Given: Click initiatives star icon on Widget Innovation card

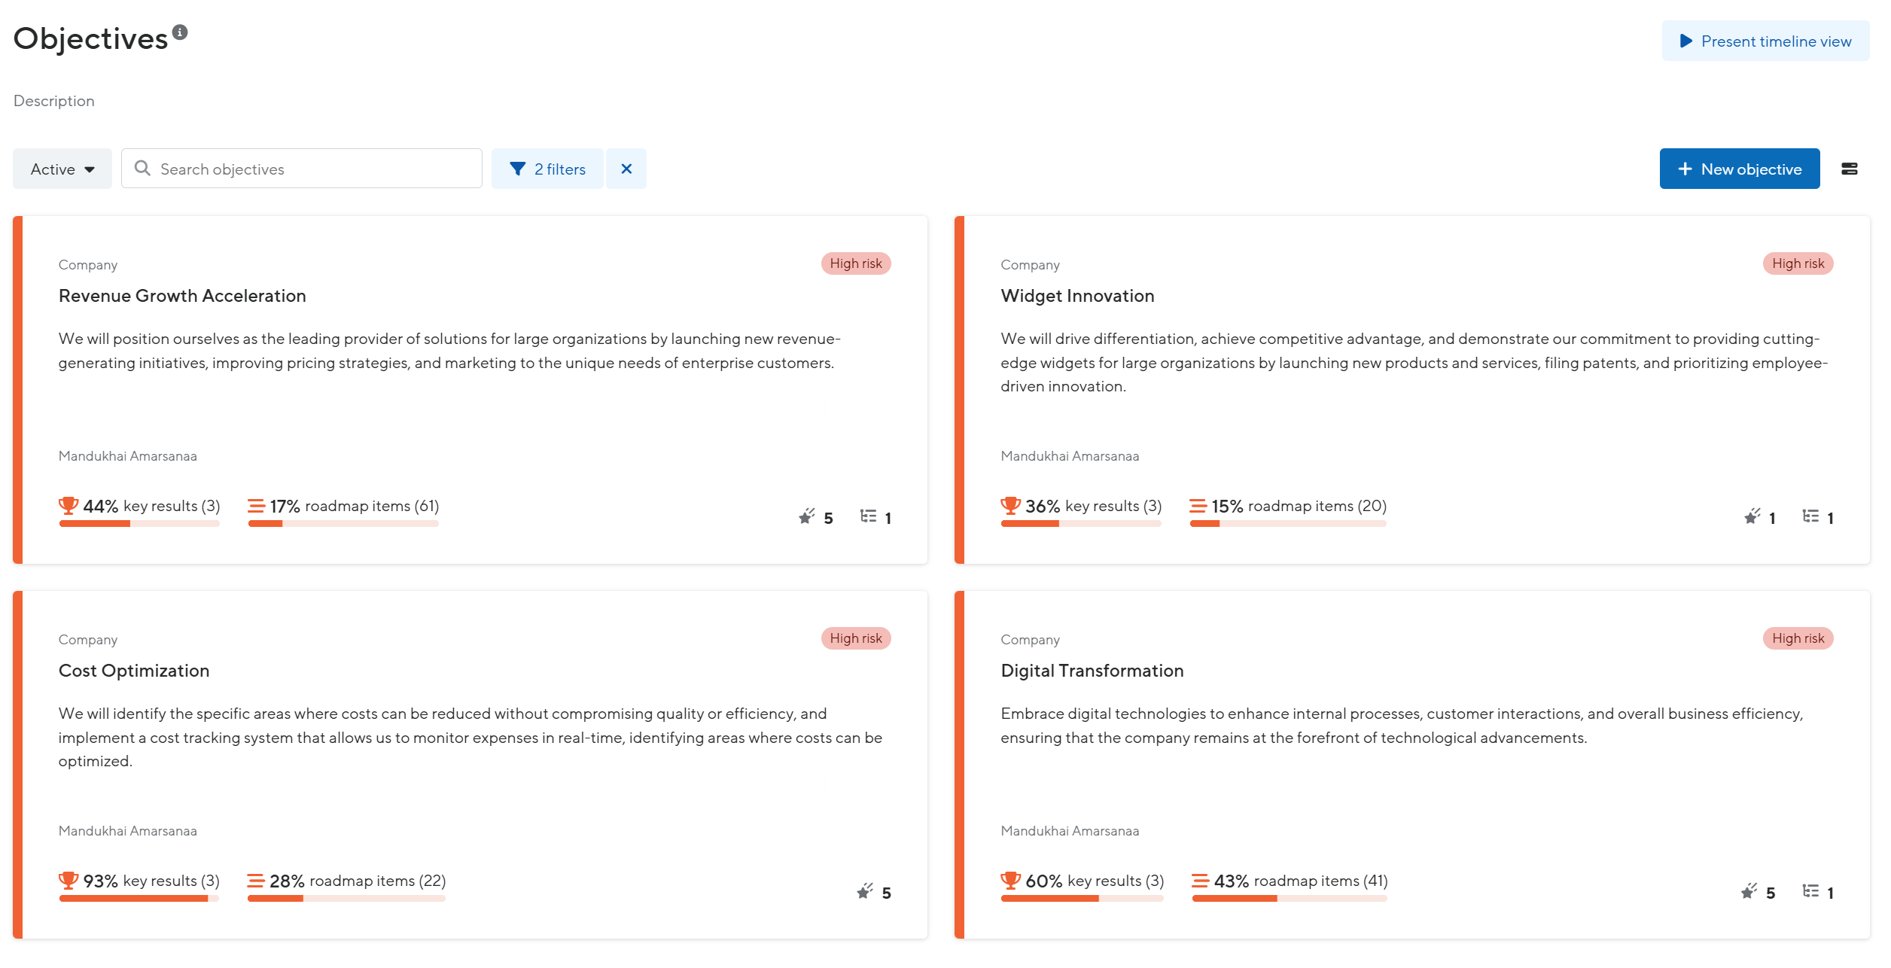Looking at the screenshot, I should (x=1752, y=517).
